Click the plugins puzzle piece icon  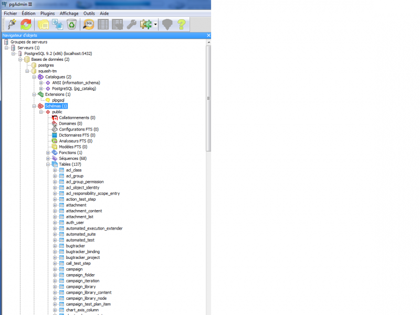click(x=146, y=24)
